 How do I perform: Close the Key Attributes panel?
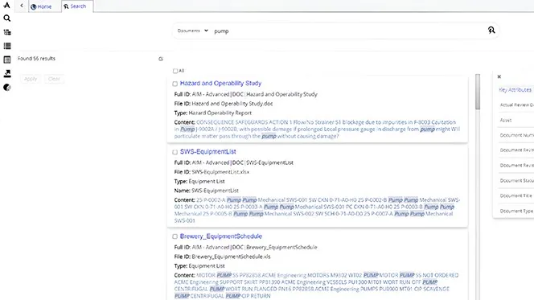point(499,76)
